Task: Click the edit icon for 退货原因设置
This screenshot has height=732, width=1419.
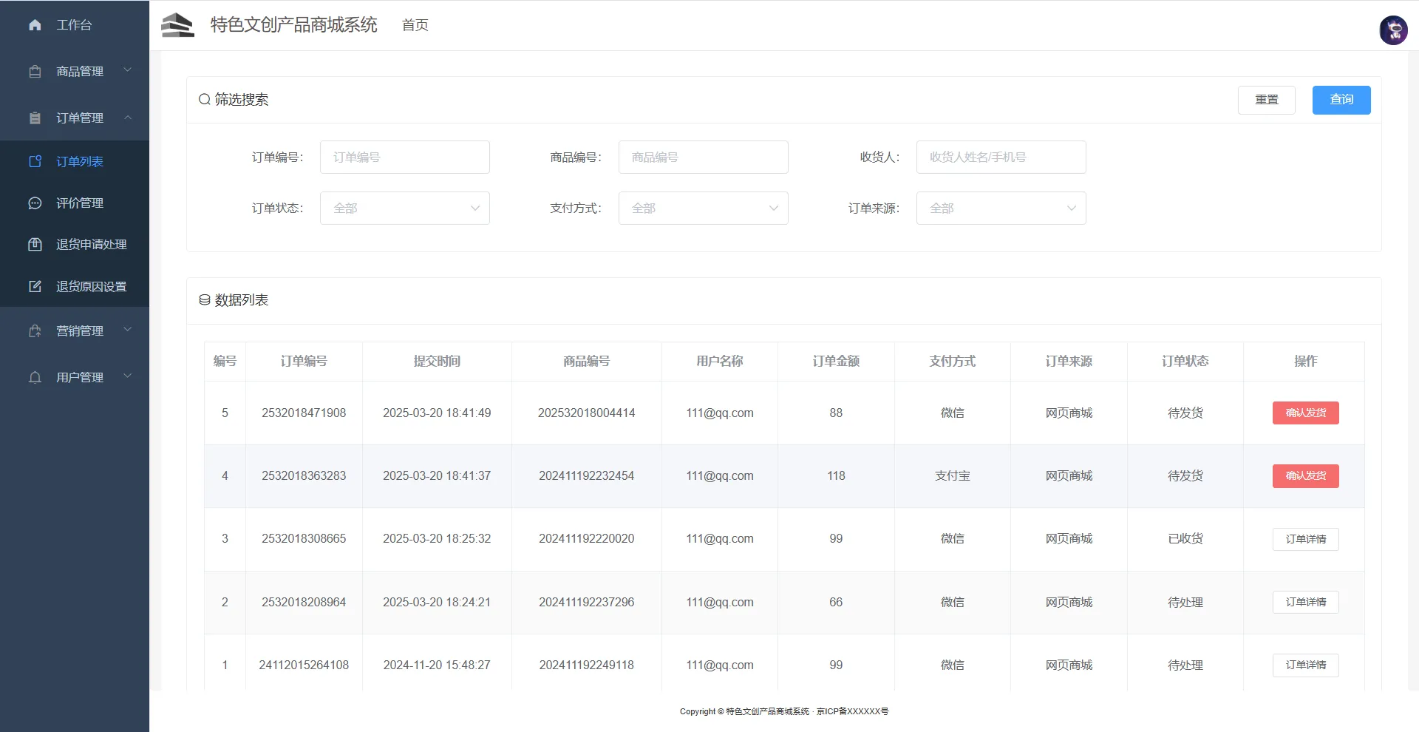Action: (x=35, y=287)
